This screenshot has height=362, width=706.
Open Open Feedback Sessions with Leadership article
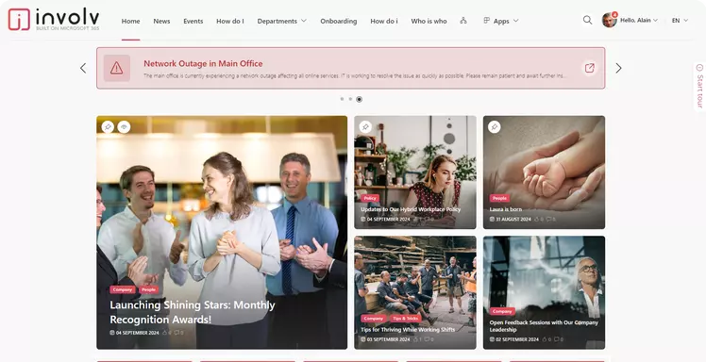pyautogui.click(x=544, y=326)
